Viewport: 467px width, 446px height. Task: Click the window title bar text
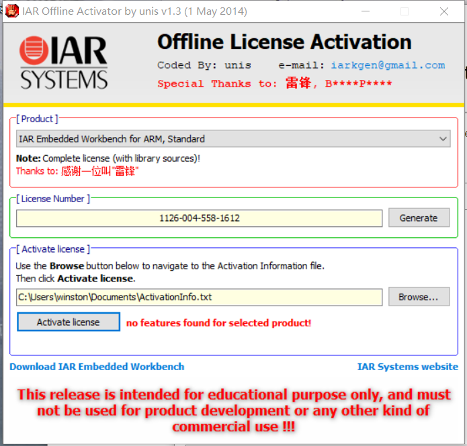[x=135, y=11]
